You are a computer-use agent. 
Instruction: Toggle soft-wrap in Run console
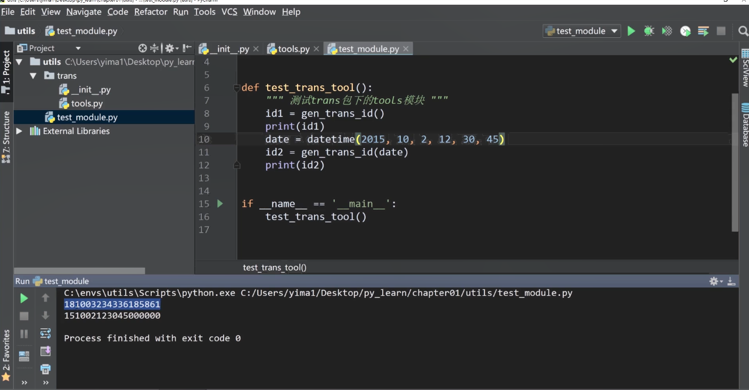click(x=45, y=334)
